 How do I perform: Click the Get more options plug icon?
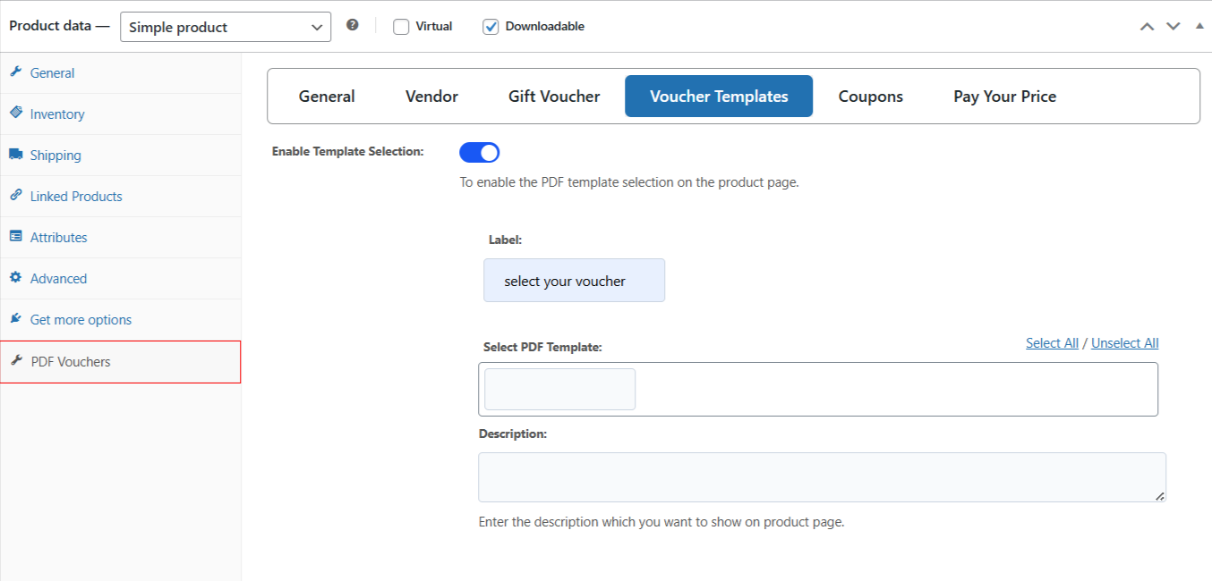[x=15, y=319]
